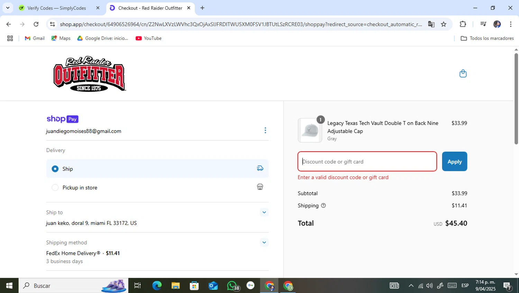Click the browser back arrow

pos(9,24)
